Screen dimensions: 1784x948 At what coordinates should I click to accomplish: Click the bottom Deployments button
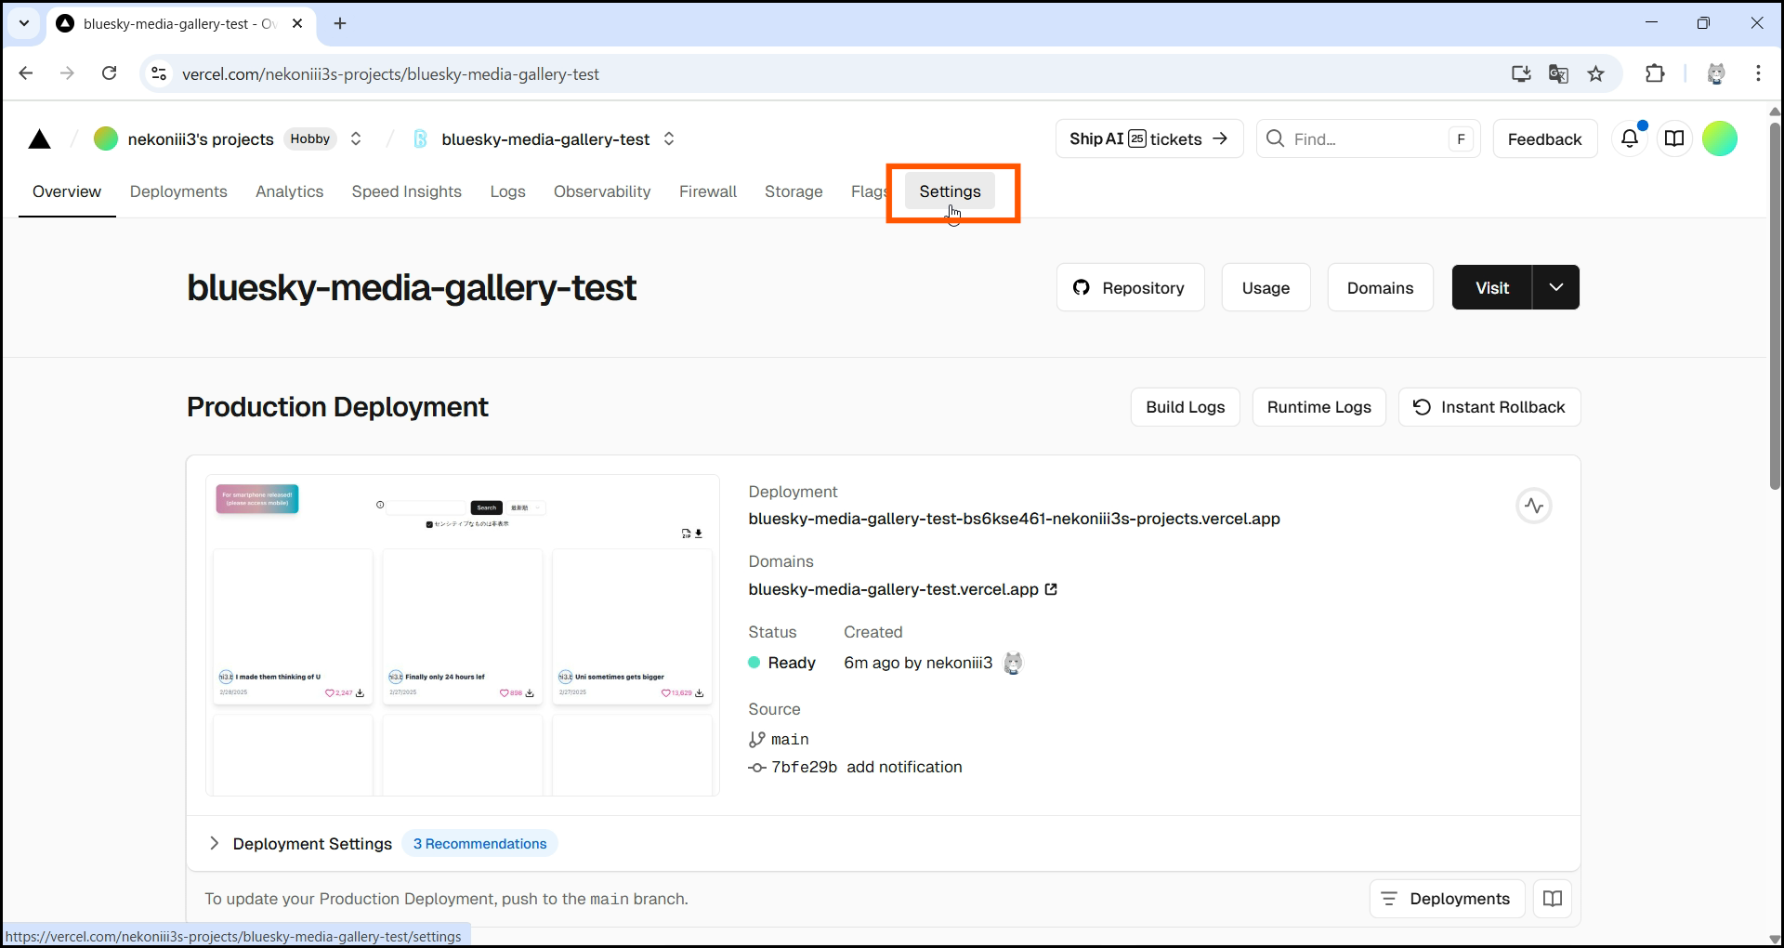(x=1447, y=899)
